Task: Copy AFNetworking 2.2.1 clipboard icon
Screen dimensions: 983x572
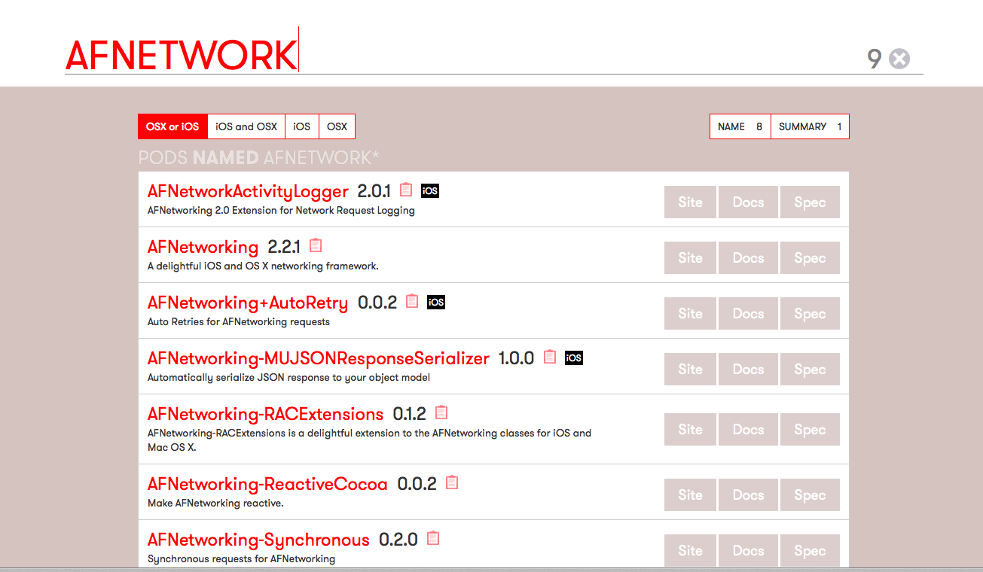Action: 316,245
